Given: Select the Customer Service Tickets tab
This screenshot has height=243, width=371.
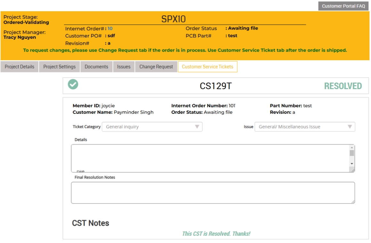Looking at the screenshot, I should click(207, 67).
